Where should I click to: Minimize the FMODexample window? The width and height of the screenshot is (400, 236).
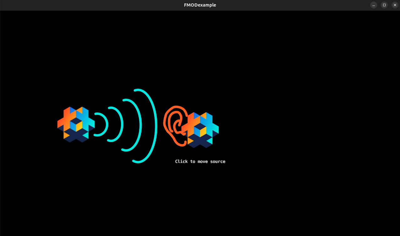373,5
